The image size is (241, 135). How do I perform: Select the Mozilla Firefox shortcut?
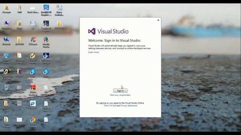(46, 42)
